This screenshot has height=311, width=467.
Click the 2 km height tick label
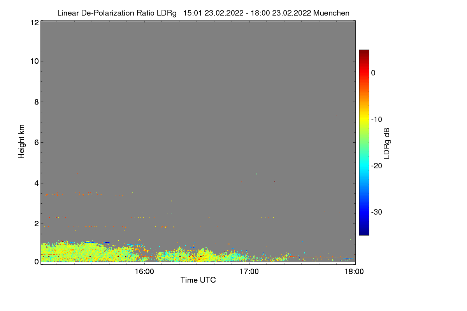pos(36,224)
